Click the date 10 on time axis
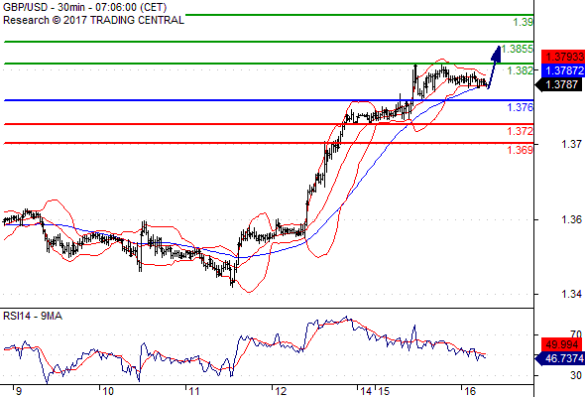 [108, 391]
